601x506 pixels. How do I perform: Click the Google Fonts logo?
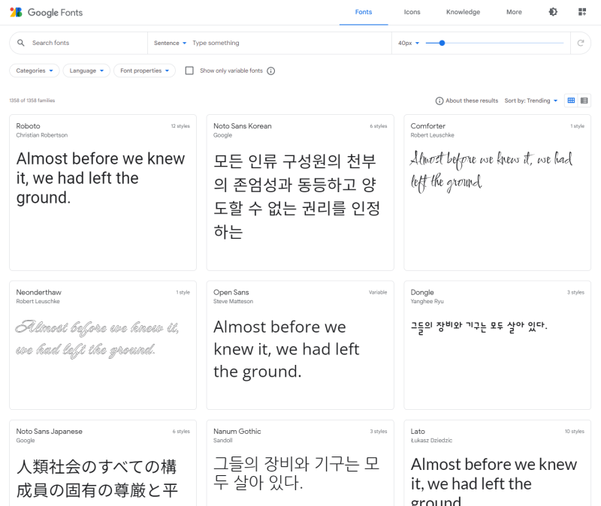47,12
